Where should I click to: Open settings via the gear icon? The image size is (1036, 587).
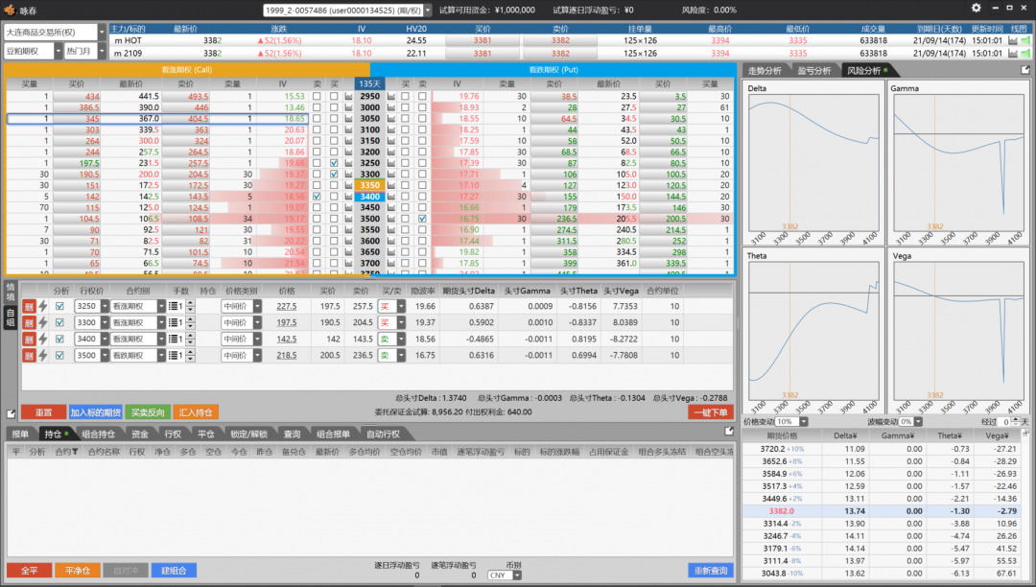click(x=976, y=8)
